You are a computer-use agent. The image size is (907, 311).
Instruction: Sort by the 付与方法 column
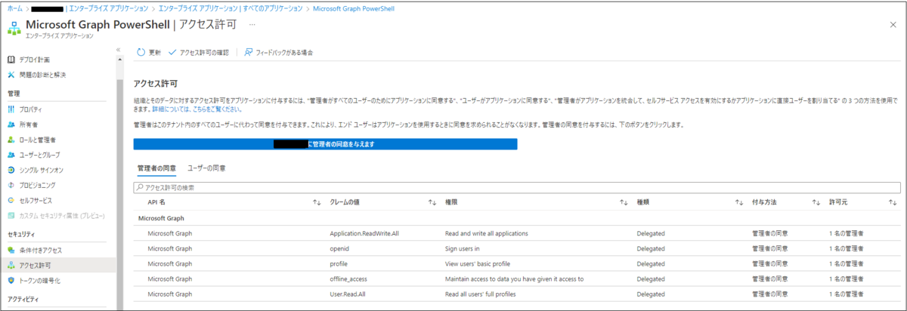[x=816, y=202]
